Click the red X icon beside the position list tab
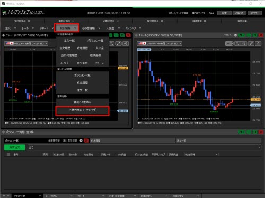Screen dimensions: 265x198 [86, 140]
